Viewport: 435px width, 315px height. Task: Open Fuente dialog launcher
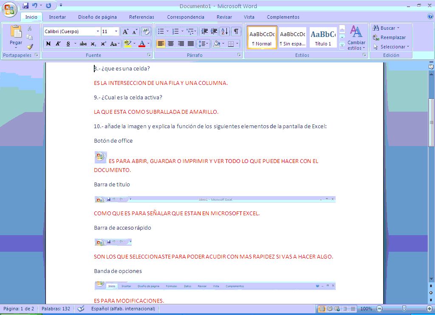(149, 55)
